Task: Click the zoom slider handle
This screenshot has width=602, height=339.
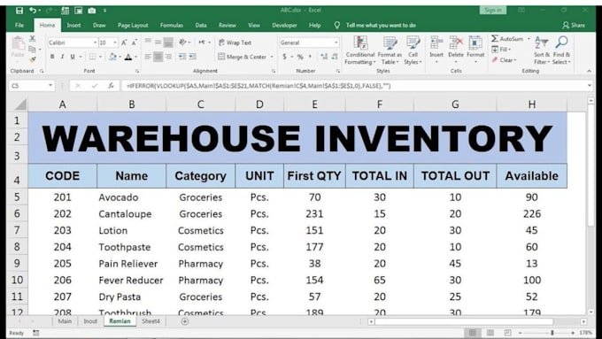Action: pyautogui.click(x=552, y=333)
